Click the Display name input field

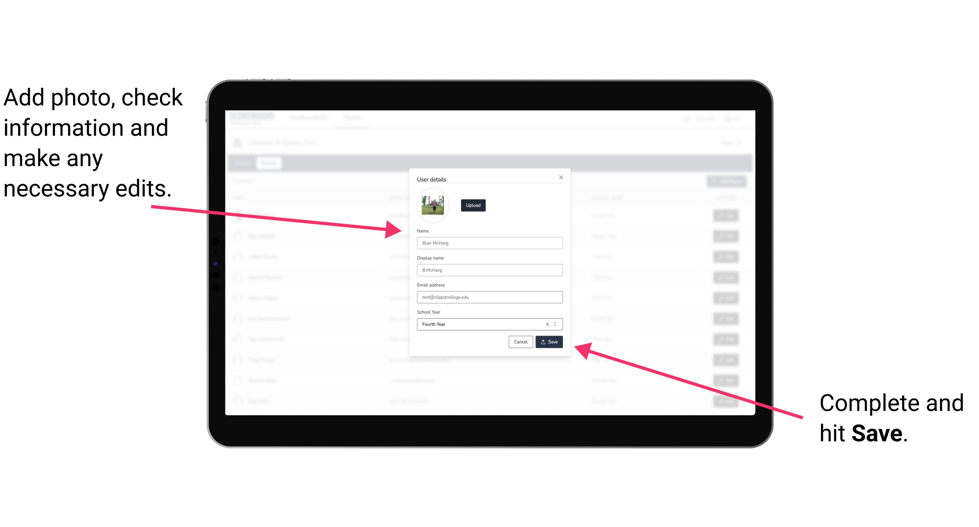[490, 270]
